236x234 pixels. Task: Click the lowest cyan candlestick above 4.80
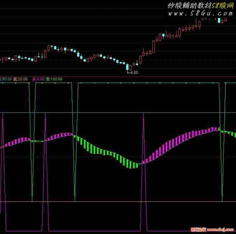click(127, 67)
